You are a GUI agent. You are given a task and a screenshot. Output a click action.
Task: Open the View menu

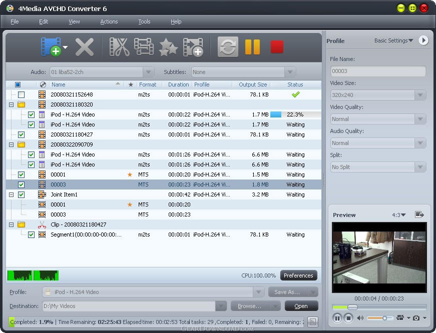tap(74, 21)
